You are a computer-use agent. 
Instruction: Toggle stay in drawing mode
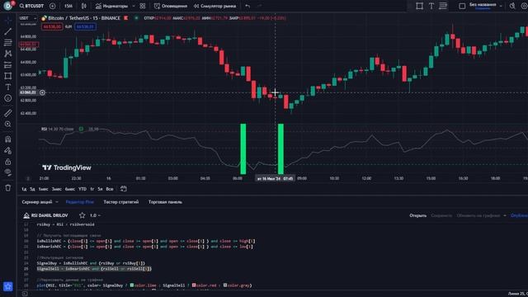click(8, 150)
